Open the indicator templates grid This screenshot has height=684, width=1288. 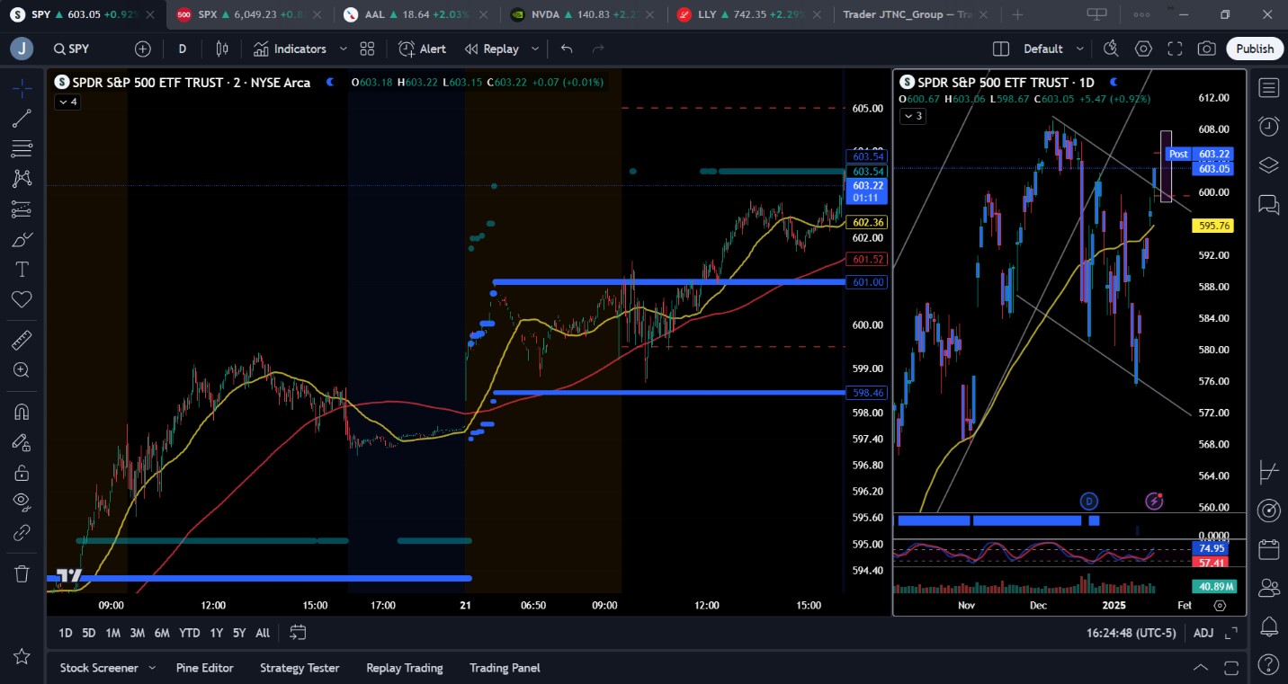(x=367, y=49)
